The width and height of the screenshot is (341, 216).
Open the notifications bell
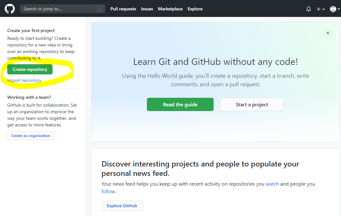[x=308, y=9]
